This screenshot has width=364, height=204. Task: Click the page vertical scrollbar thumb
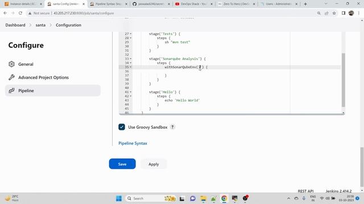(x=362, y=167)
